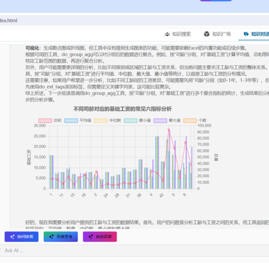Click the 深度思考 button

click(61, 237)
